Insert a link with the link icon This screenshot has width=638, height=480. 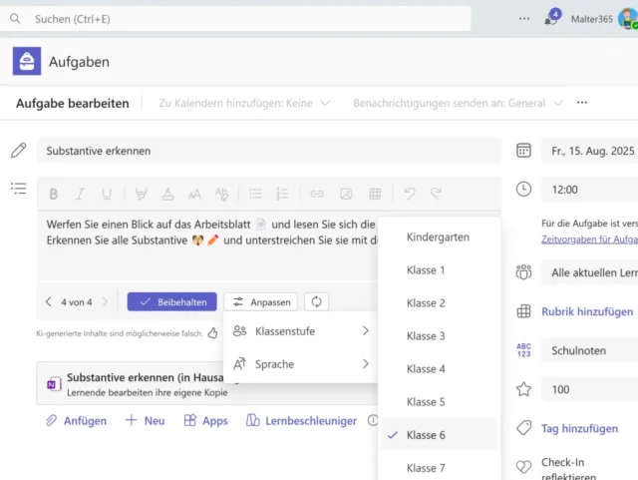click(x=317, y=194)
